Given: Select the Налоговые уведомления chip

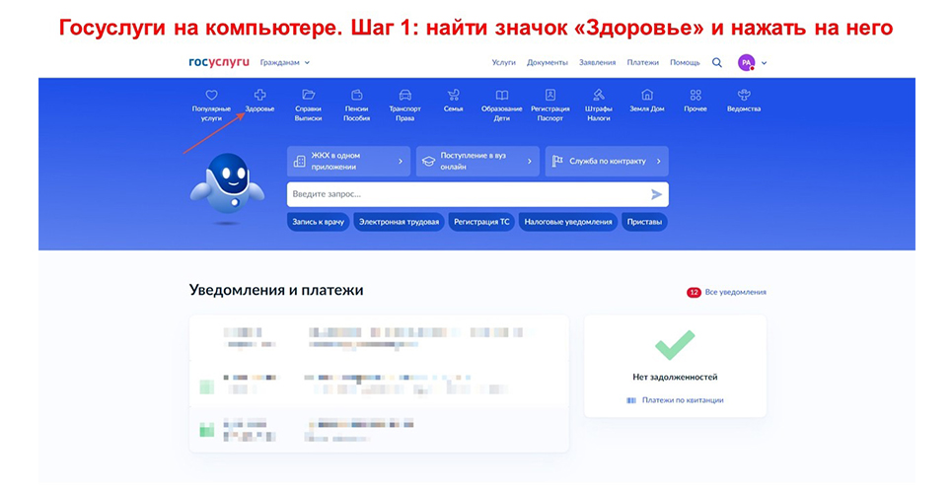Looking at the screenshot, I should [567, 222].
